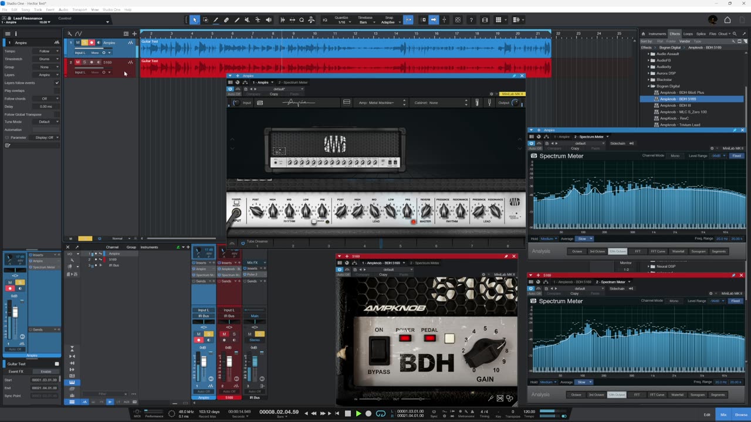Screen dimensions: 751x422
Task: Open the Start page home icon
Action: [x=728, y=20]
